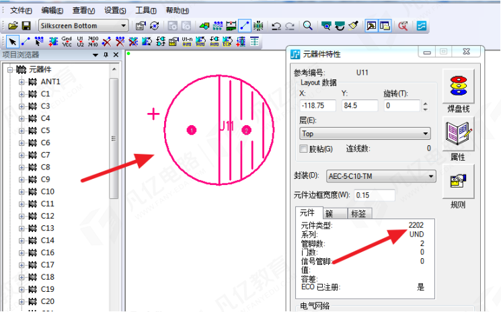Choose the Select arrow tool

click(x=13, y=42)
